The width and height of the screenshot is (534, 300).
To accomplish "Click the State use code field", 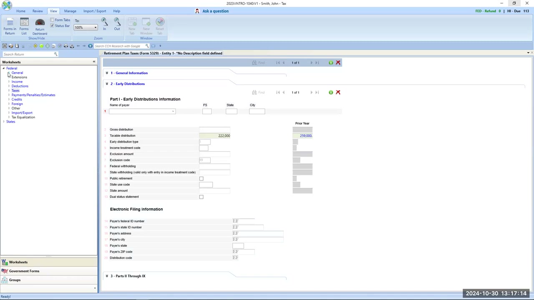I will (206, 185).
